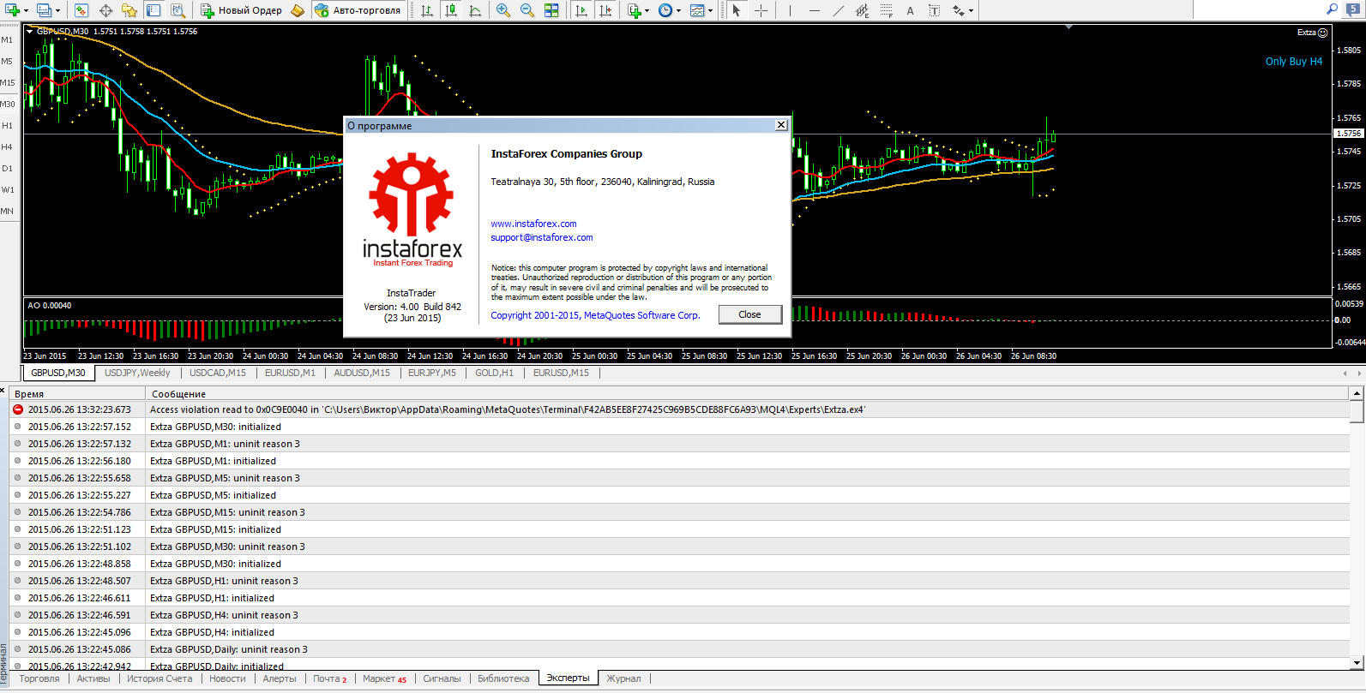The height and width of the screenshot is (693, 1366).
Task: Tile chart windows
Action: point(551,10)
